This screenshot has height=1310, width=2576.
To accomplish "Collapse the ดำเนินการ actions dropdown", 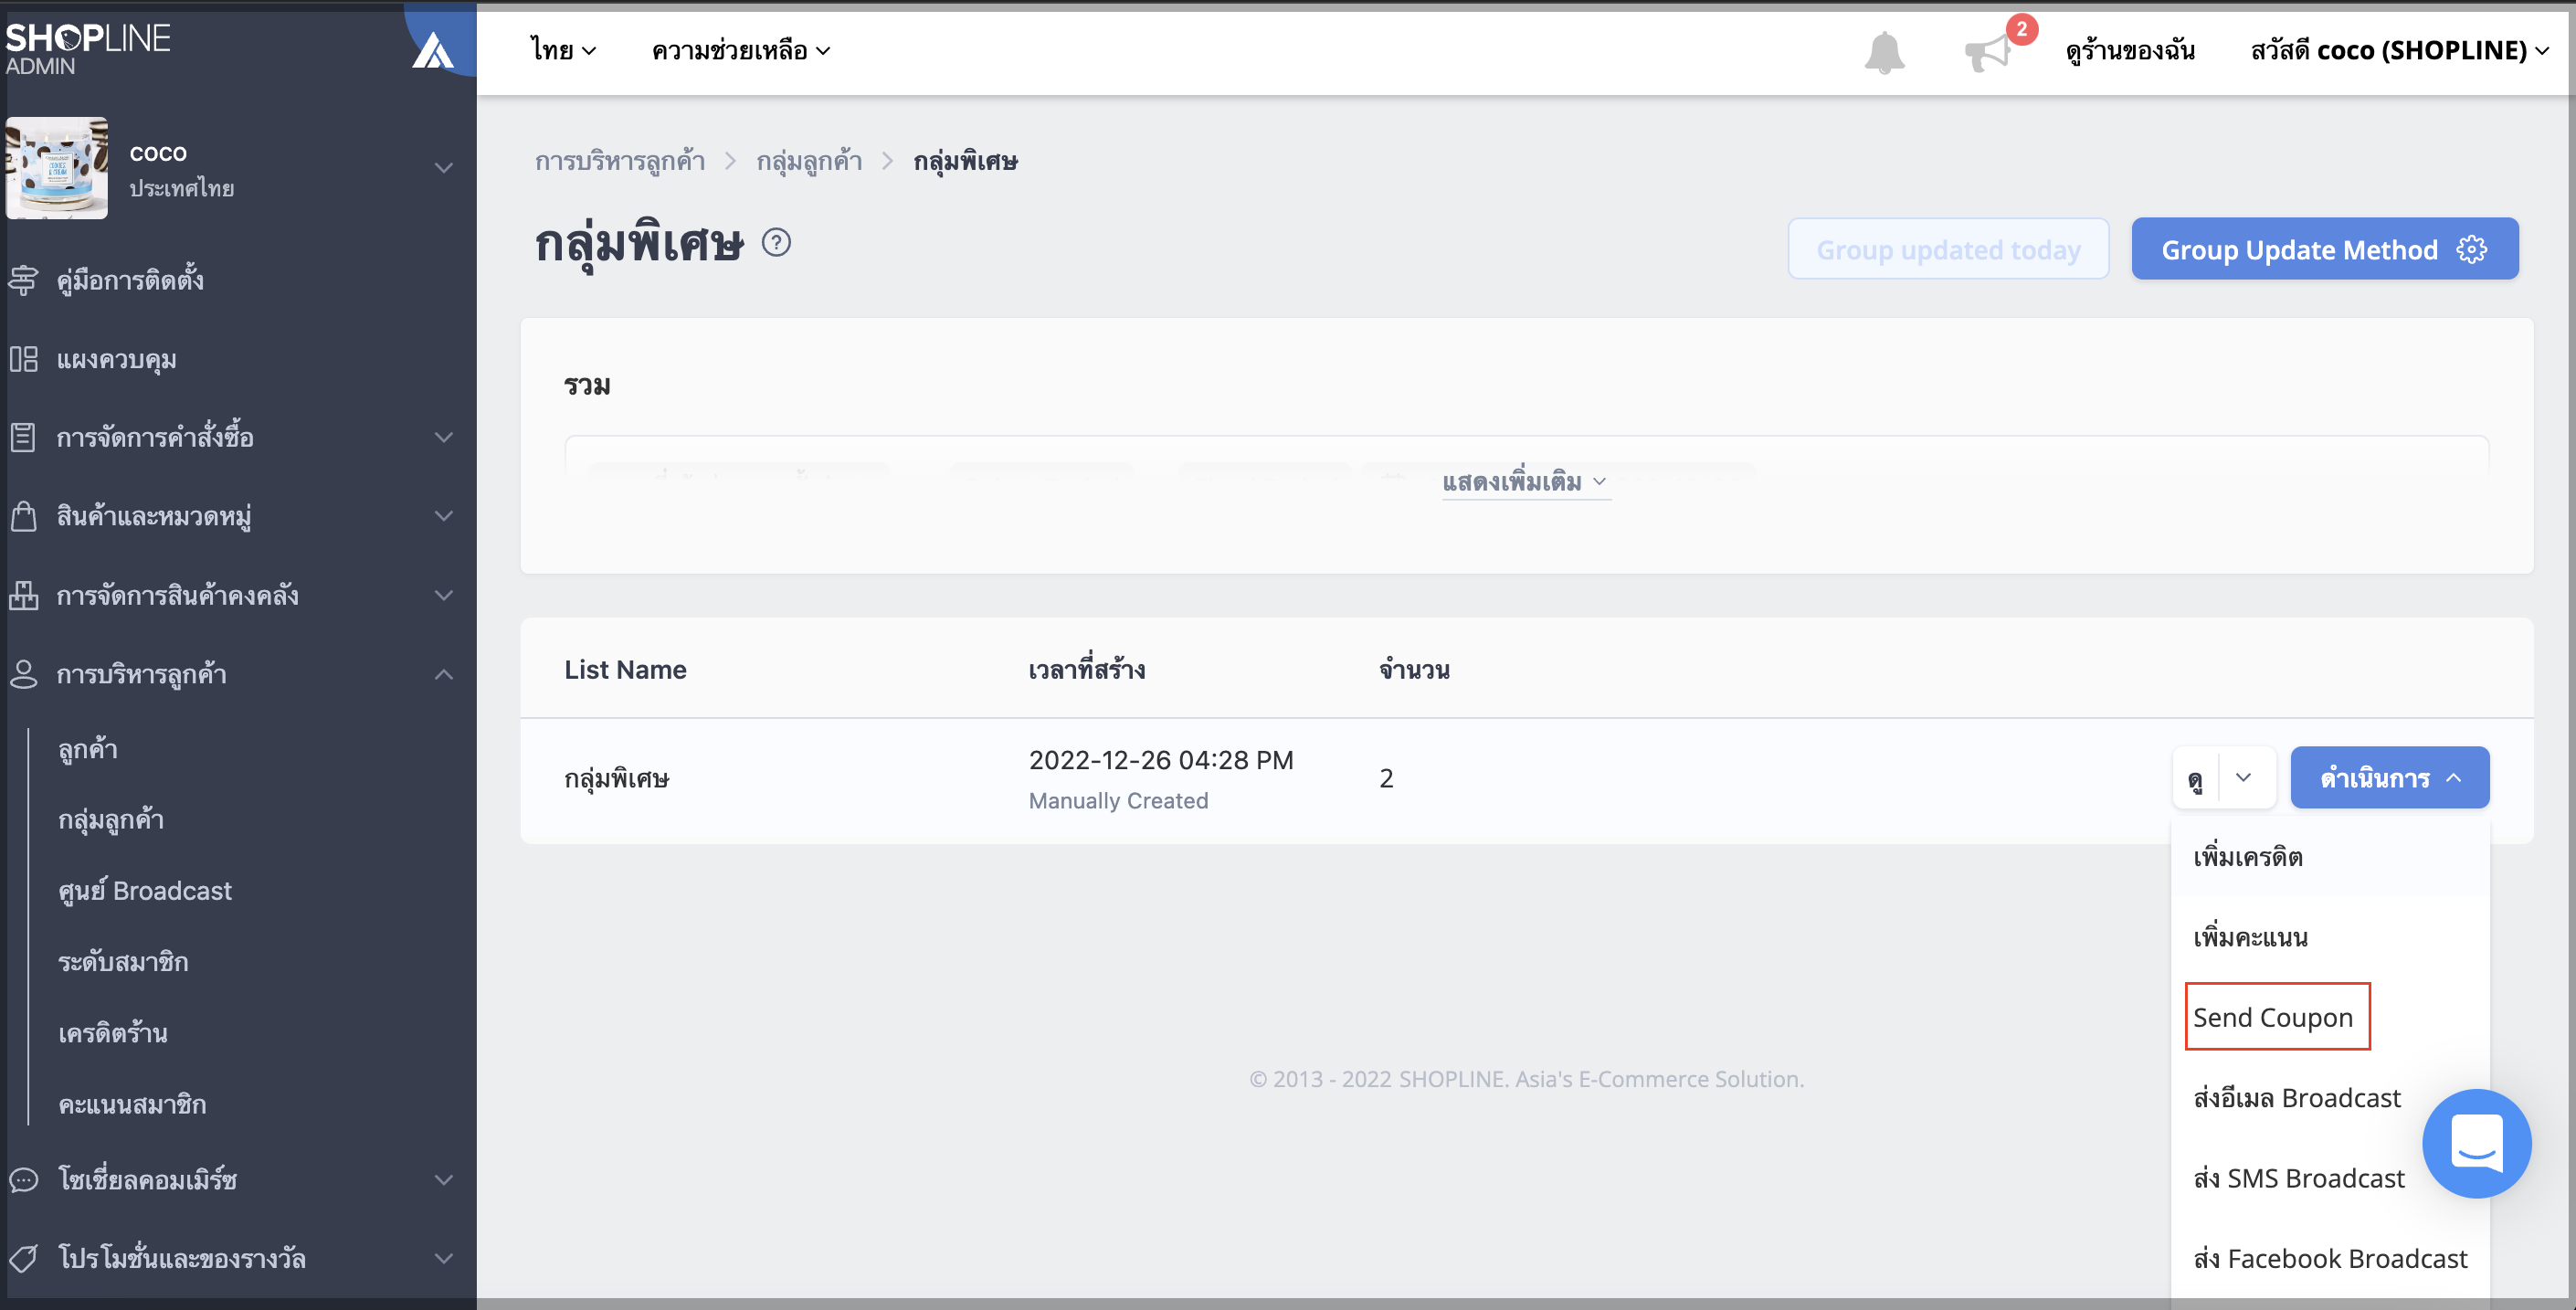I will tap(2390, 777).
